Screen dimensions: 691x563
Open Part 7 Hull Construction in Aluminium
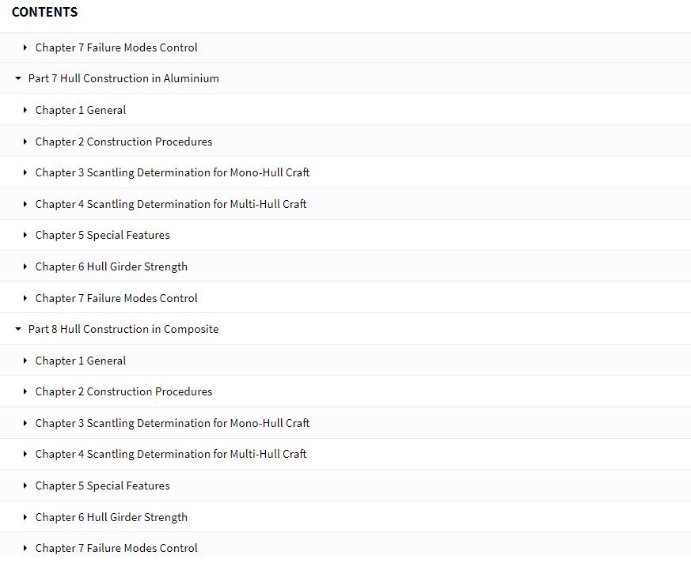123,78
